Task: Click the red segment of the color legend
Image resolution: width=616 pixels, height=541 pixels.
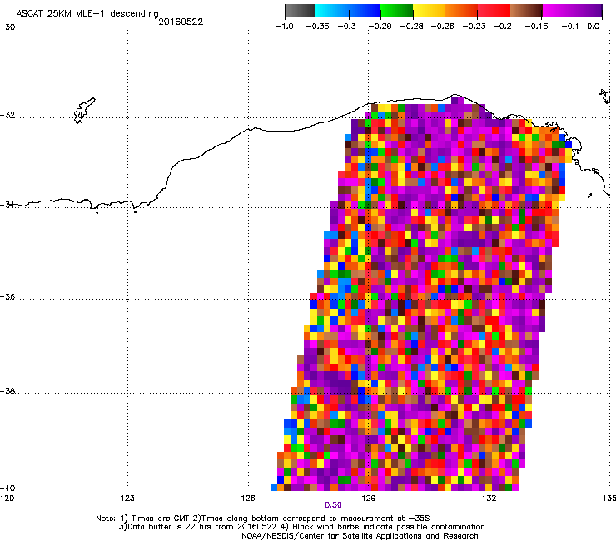Action: tap(494, 10)
